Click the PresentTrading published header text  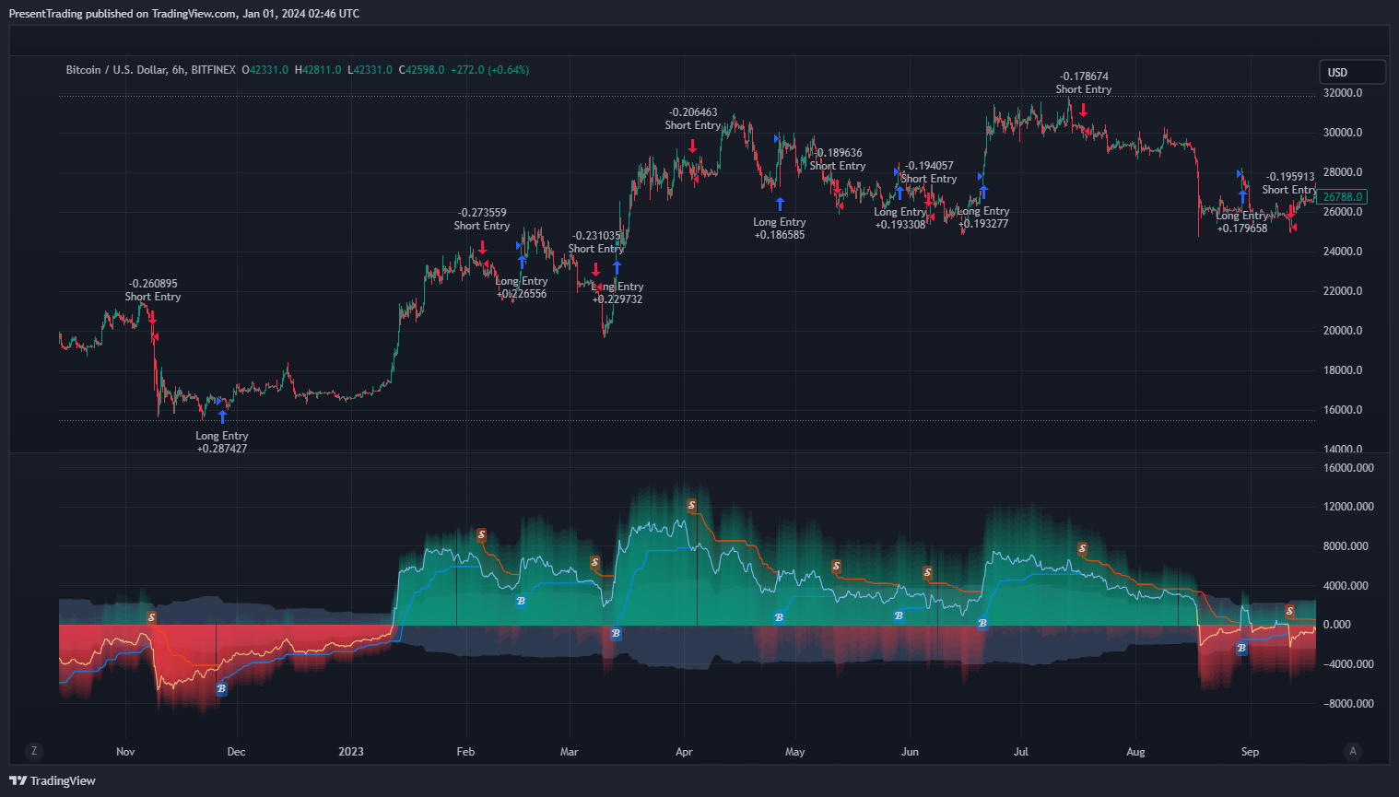pyautogui.click(x=184, y=14)
